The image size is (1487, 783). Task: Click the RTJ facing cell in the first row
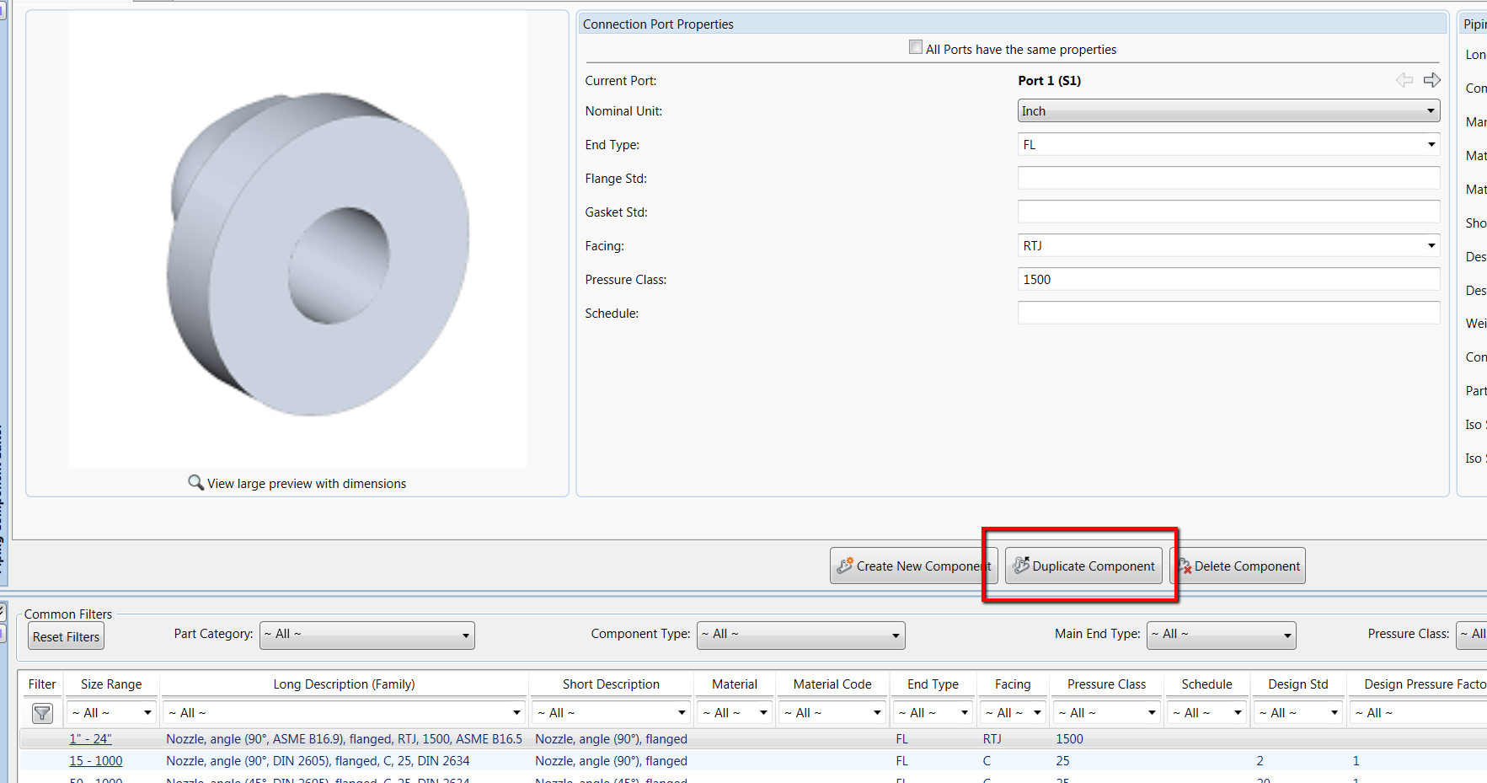point(992,739)
